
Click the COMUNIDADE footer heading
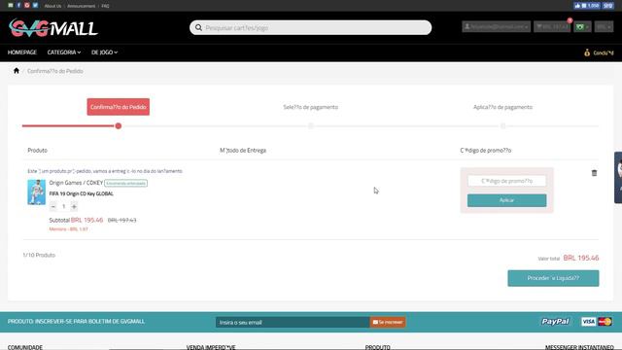[x=25, y=347]
